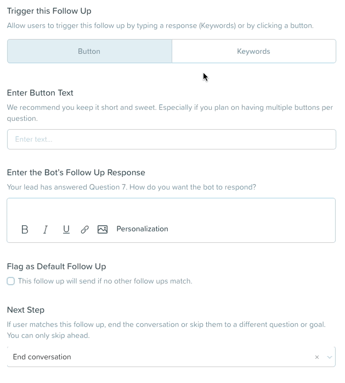Image resolution: width=345 pixels, height=383 pixels.
Task: Click the Bot's Follow Up Response heading
Action: point(76,173)
